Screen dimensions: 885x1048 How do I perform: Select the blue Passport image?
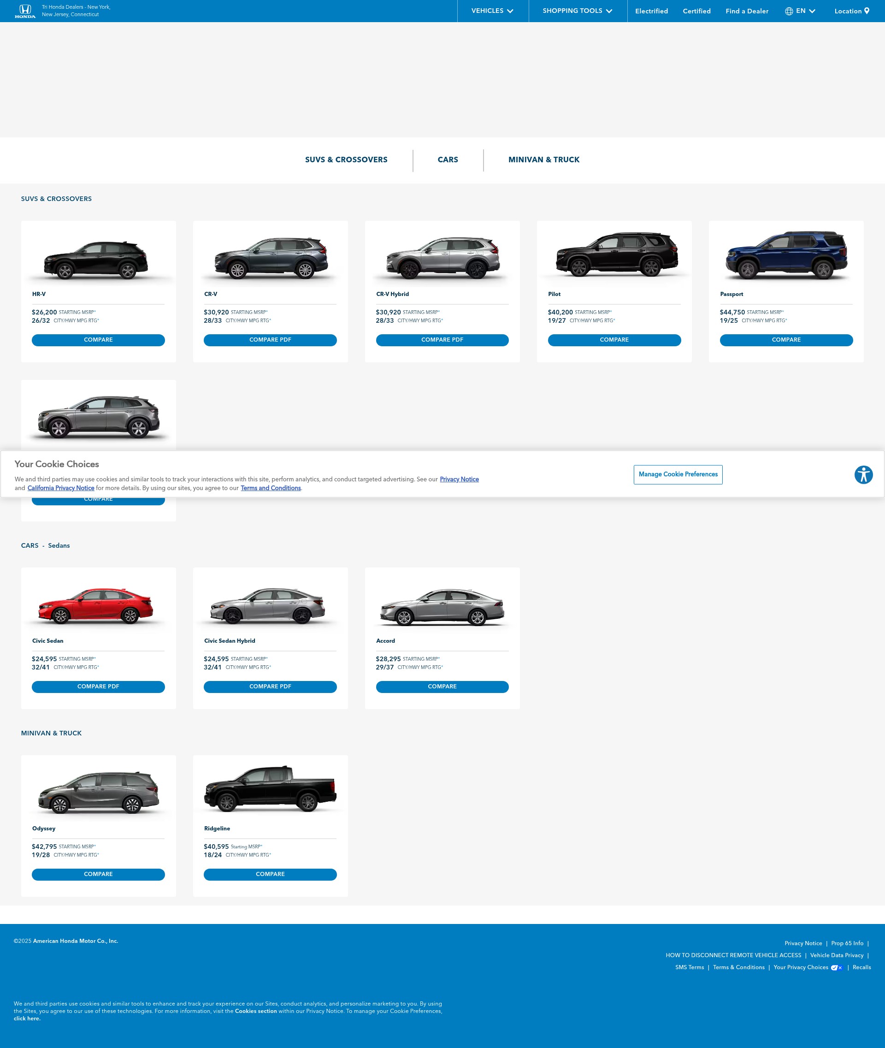[x=786, y=255]
